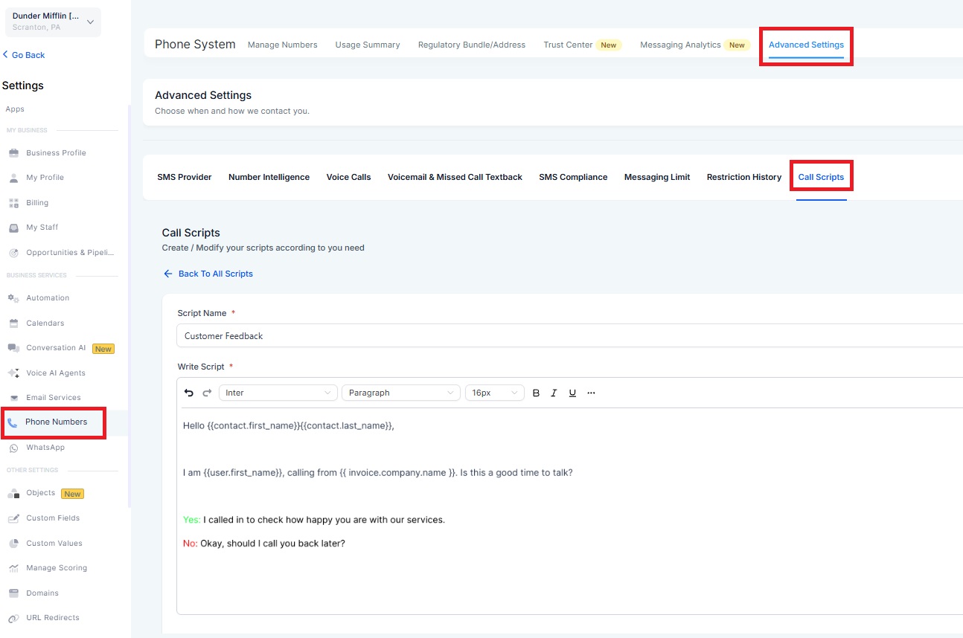Open the Domains settings page
The height and width of the screenshot is (638, 963).
click(x=42, y=593)
